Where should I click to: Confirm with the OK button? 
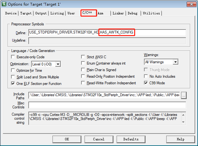click(x=67, y=139)
